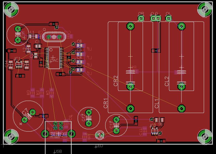Select the C1 capacitor near the DAC
This screenshot has height=154, width=216.
(38, 46)
